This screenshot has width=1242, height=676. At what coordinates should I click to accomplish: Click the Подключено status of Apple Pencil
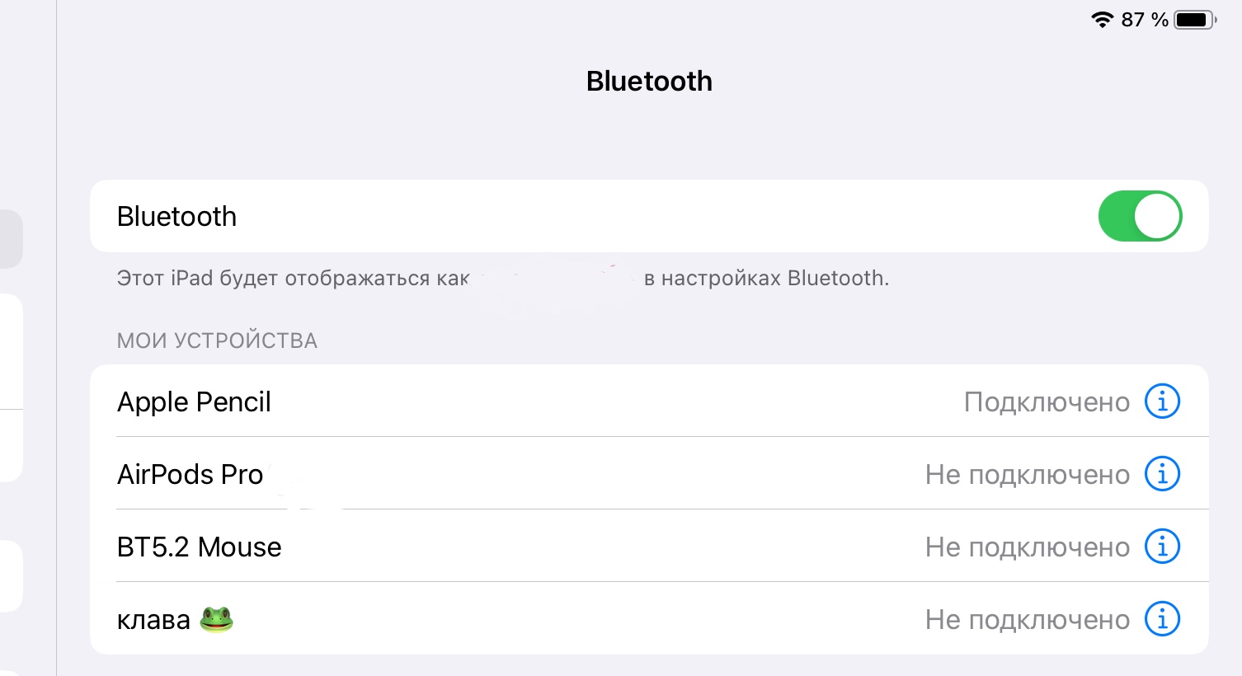coord(1047,402)
